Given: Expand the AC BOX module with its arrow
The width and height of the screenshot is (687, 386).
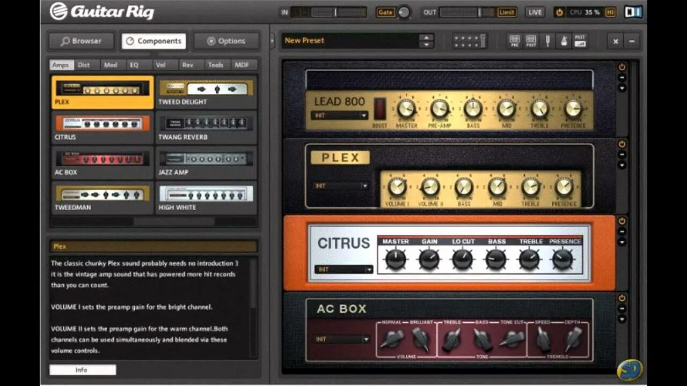Looking at the screenshot, I should pos(622,319).
